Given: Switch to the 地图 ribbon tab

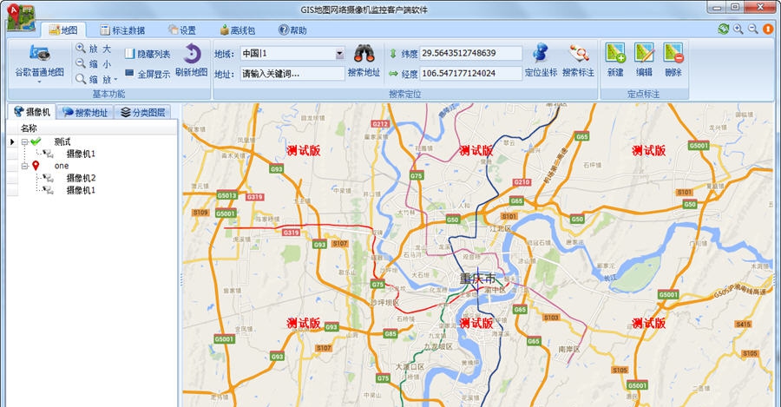Looking at the screenshot, I should (x=63, y=30).
